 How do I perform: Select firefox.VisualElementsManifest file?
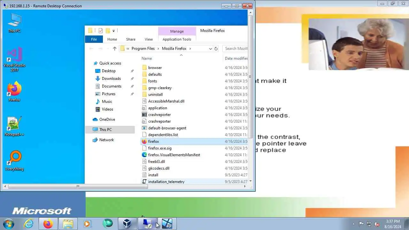tap(194, 155)
